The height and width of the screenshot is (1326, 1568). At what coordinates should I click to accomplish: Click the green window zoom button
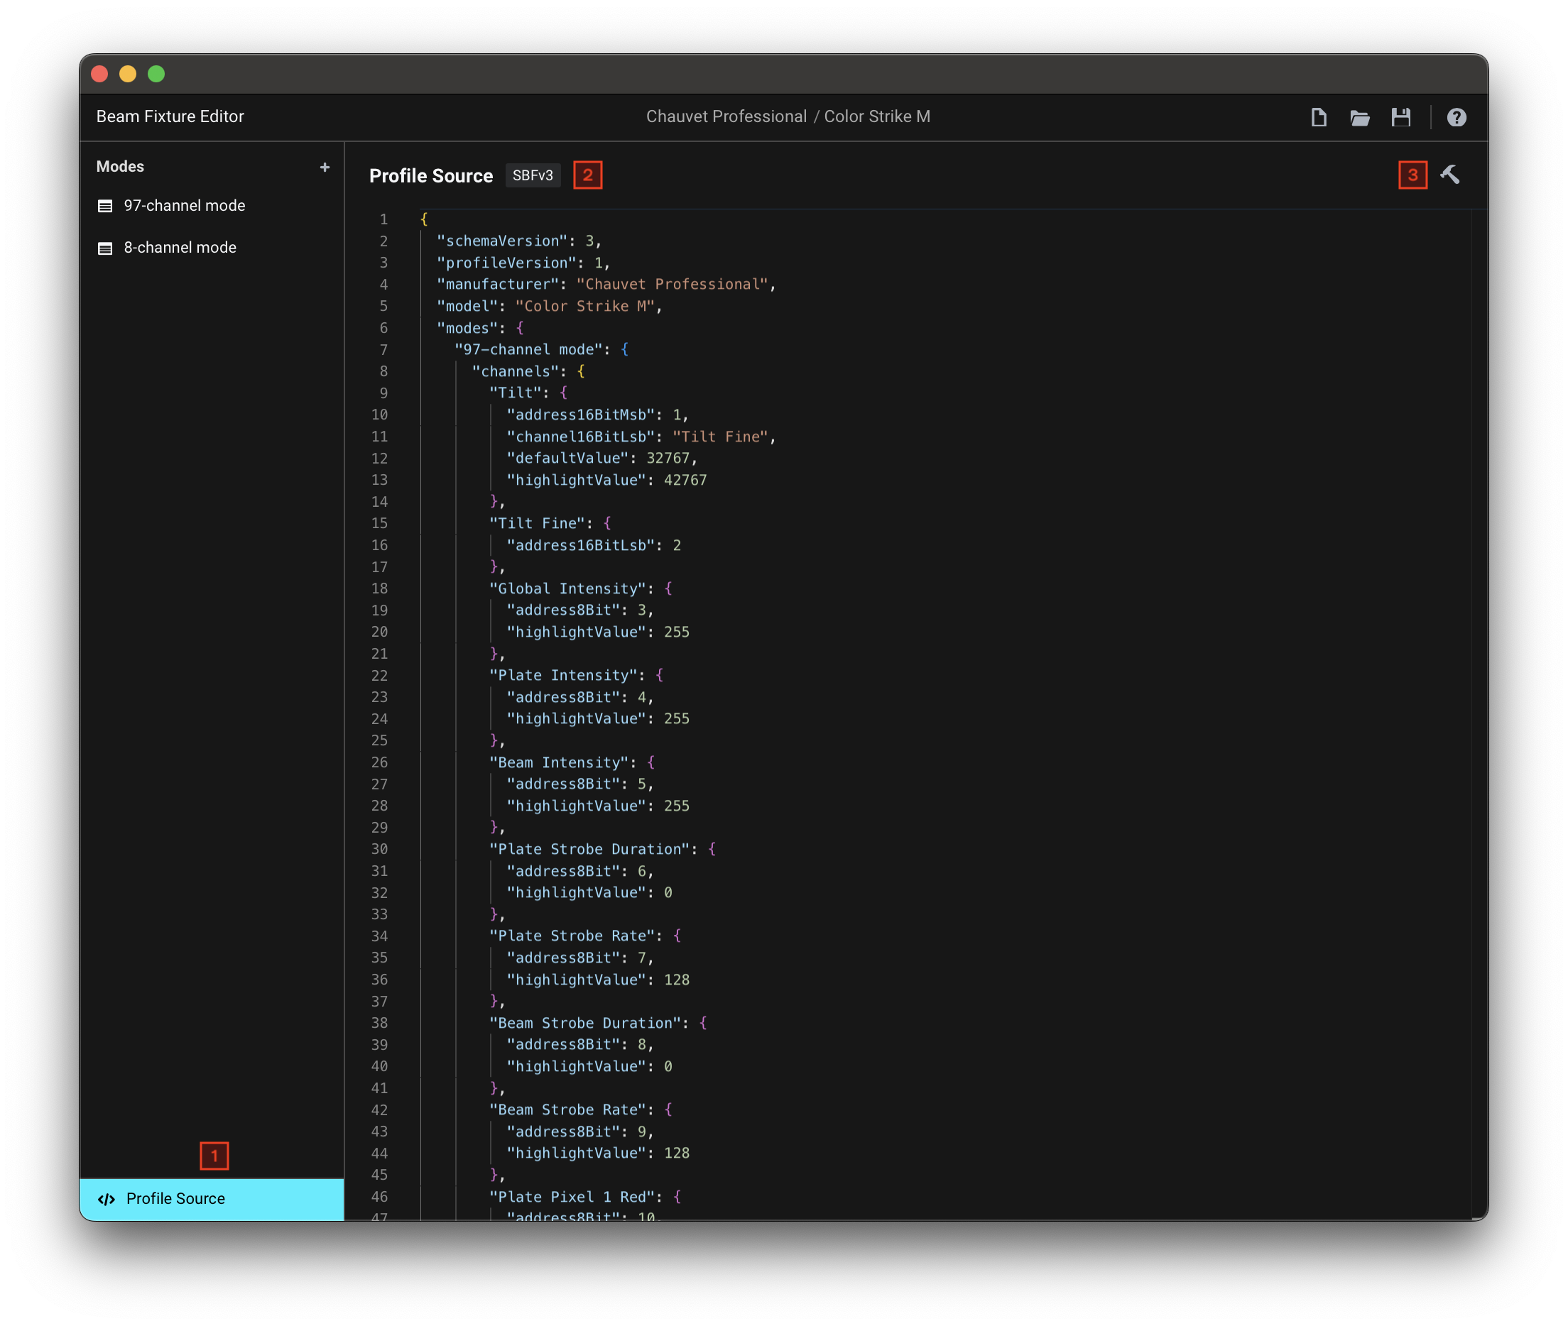(x=156, y=74)
